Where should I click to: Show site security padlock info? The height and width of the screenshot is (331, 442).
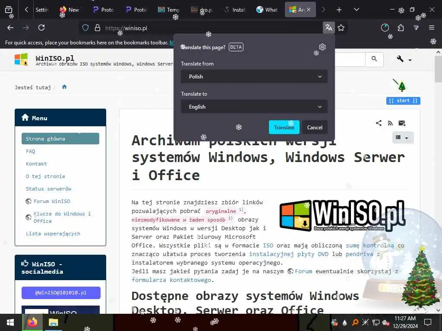(x=98, y=28)
